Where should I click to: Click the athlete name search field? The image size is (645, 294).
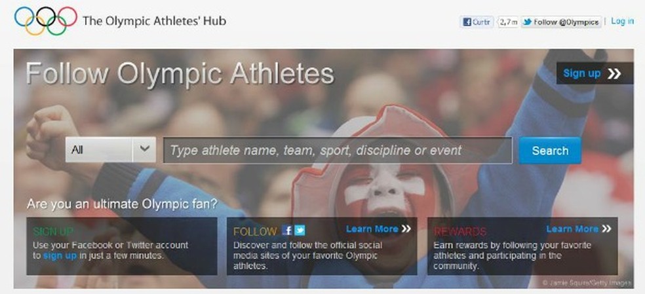click(x=338, y=151)
